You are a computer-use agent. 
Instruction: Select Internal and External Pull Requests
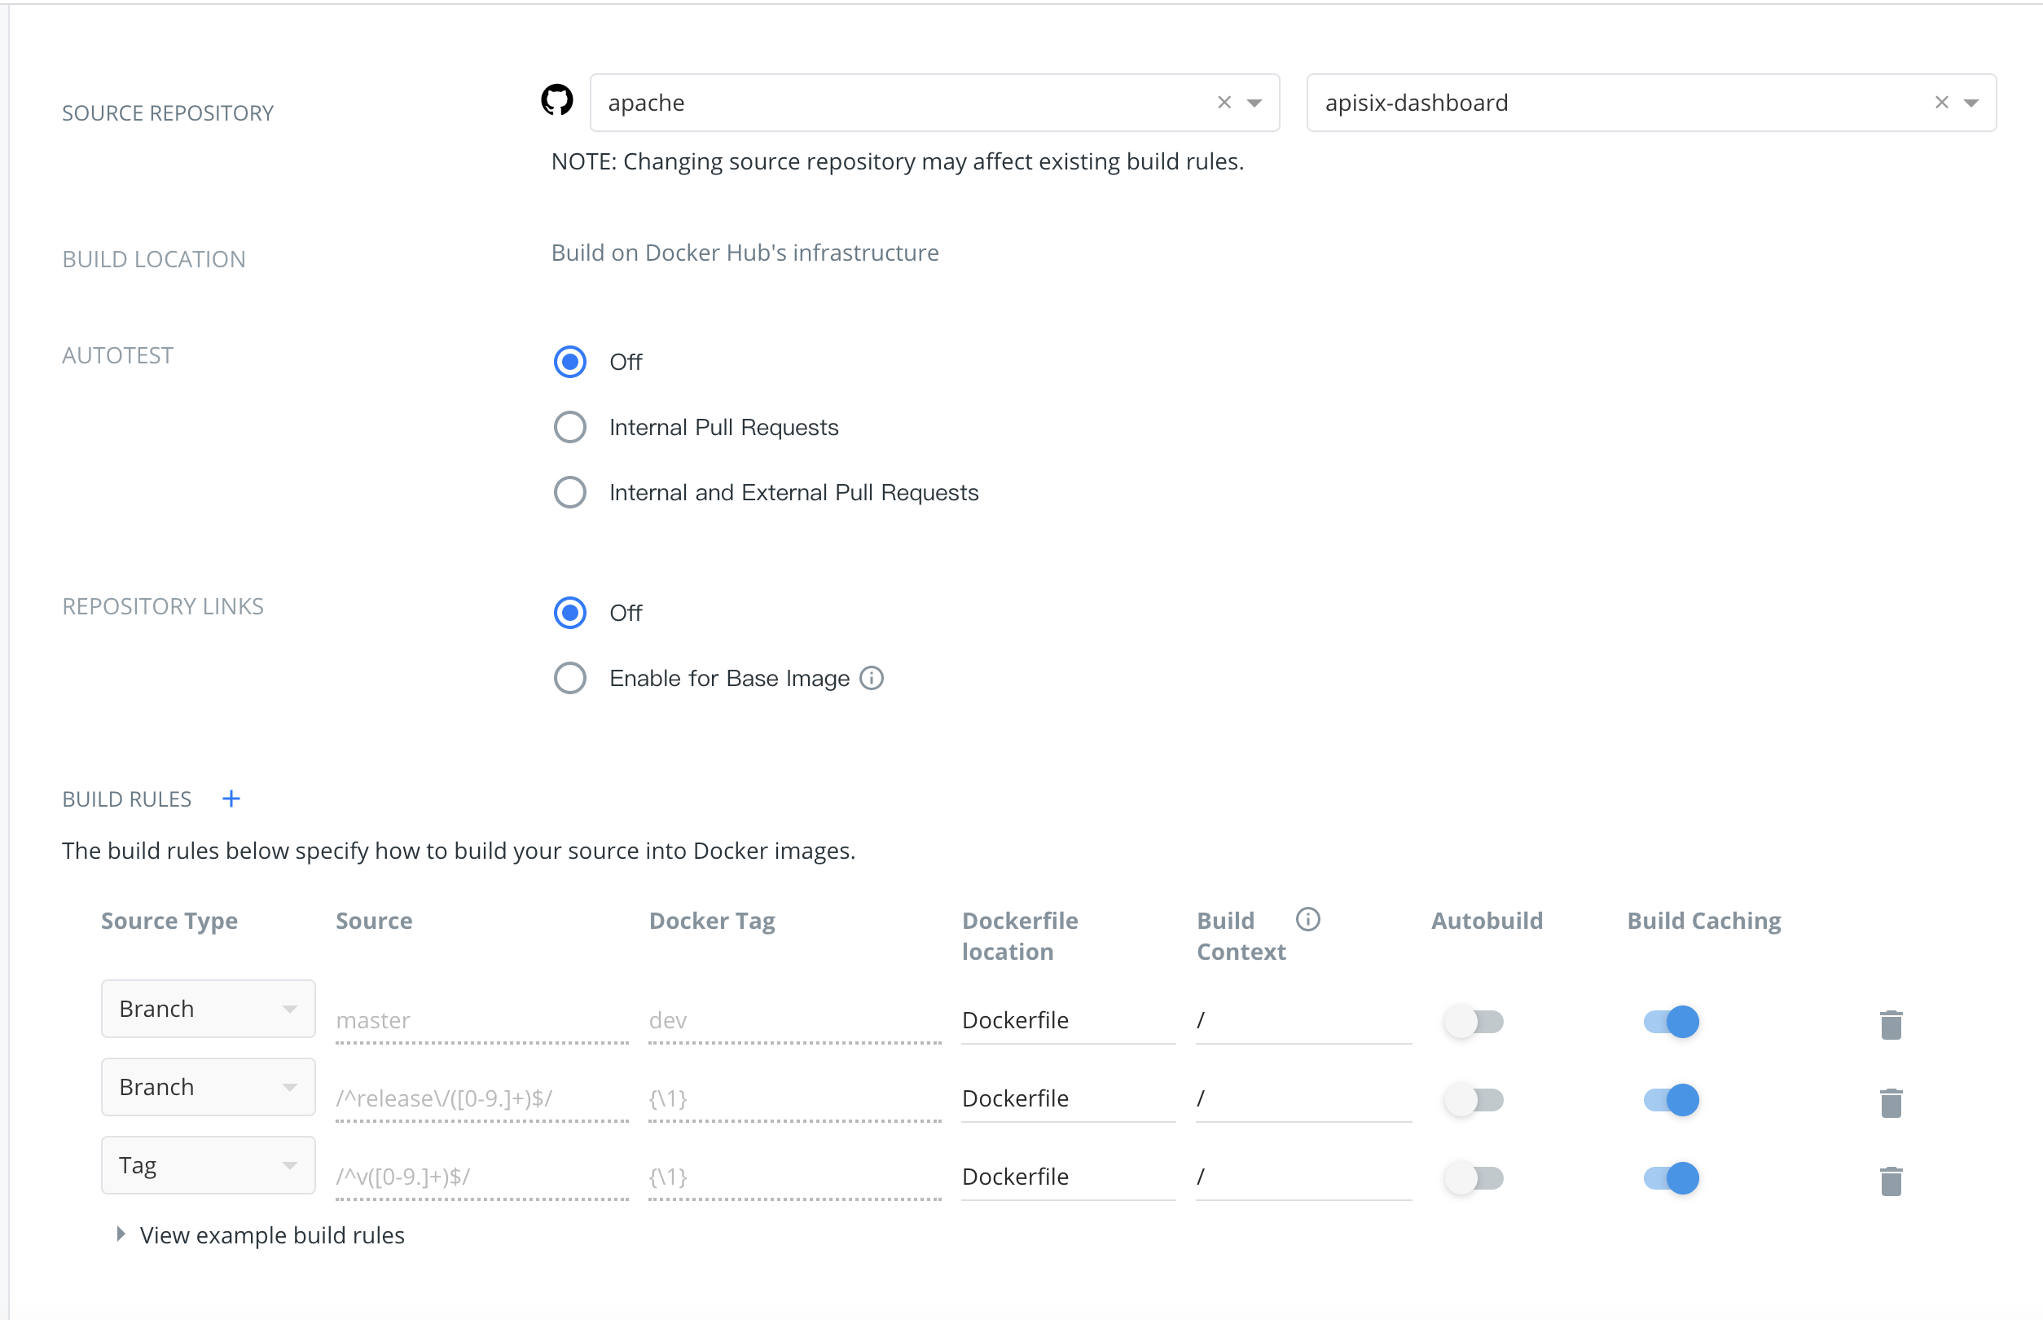pyautogui.click(x=570, y=492)
